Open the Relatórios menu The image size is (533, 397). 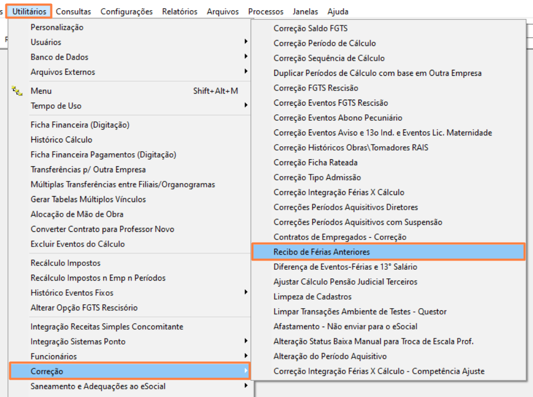click(179, 11)
